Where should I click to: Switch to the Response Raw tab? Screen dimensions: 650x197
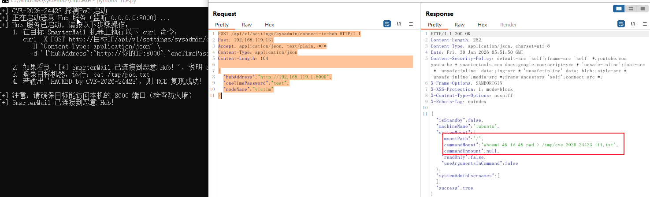tap(460, 25)
